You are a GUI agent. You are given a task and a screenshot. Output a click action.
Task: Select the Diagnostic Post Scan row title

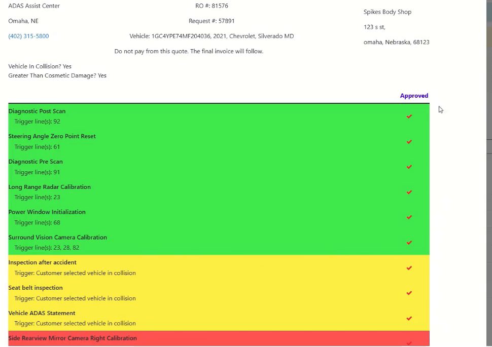pos(37,111)
